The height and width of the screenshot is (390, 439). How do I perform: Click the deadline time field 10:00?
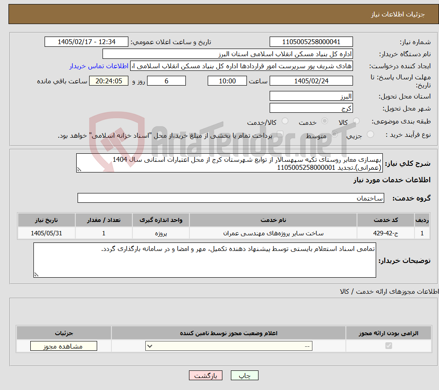tap(227, 81)
